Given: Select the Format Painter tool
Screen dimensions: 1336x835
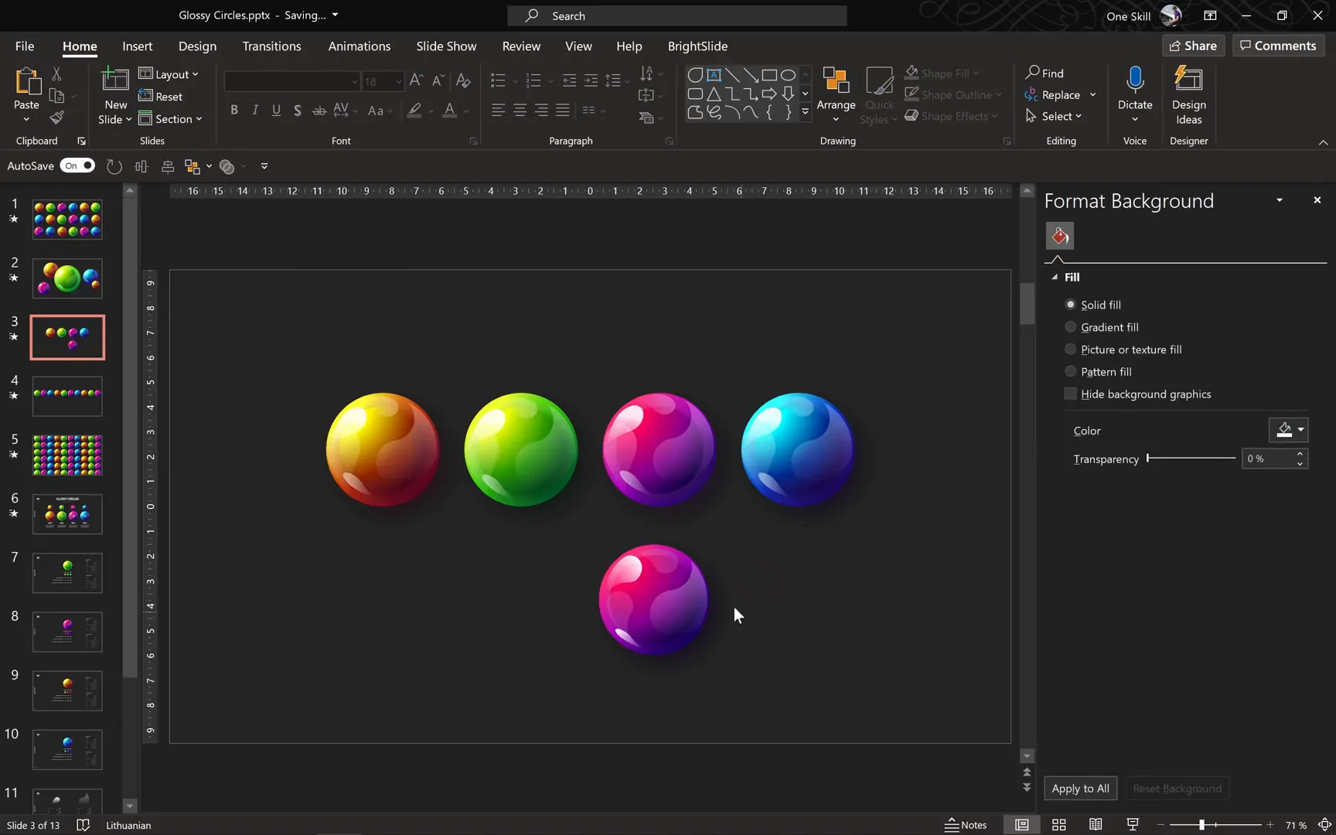Looking at the screenshot, I should 56,118.
